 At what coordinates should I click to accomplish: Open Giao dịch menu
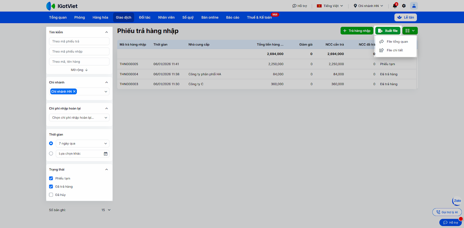tap(124, 17)
